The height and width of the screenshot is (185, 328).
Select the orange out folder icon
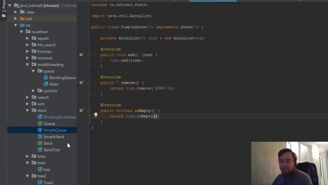pos(22,18)
